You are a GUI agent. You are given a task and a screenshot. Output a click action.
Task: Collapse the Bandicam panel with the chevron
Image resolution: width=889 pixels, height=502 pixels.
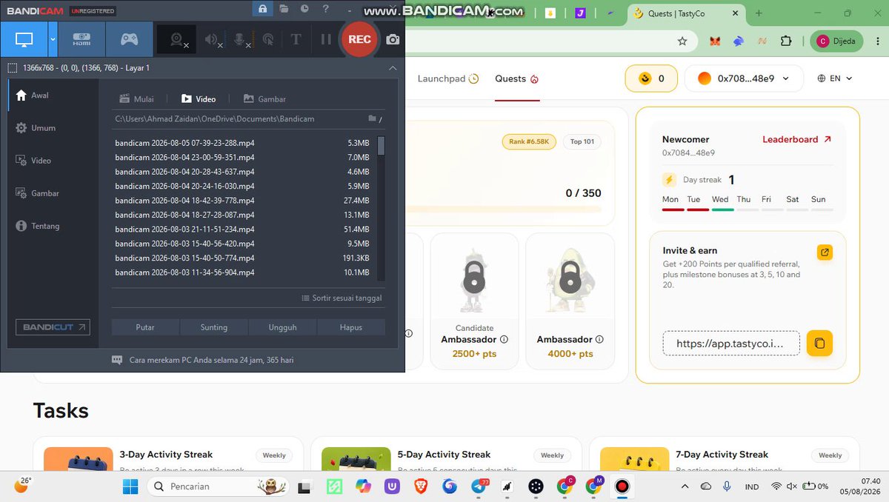tap(393, 68)
